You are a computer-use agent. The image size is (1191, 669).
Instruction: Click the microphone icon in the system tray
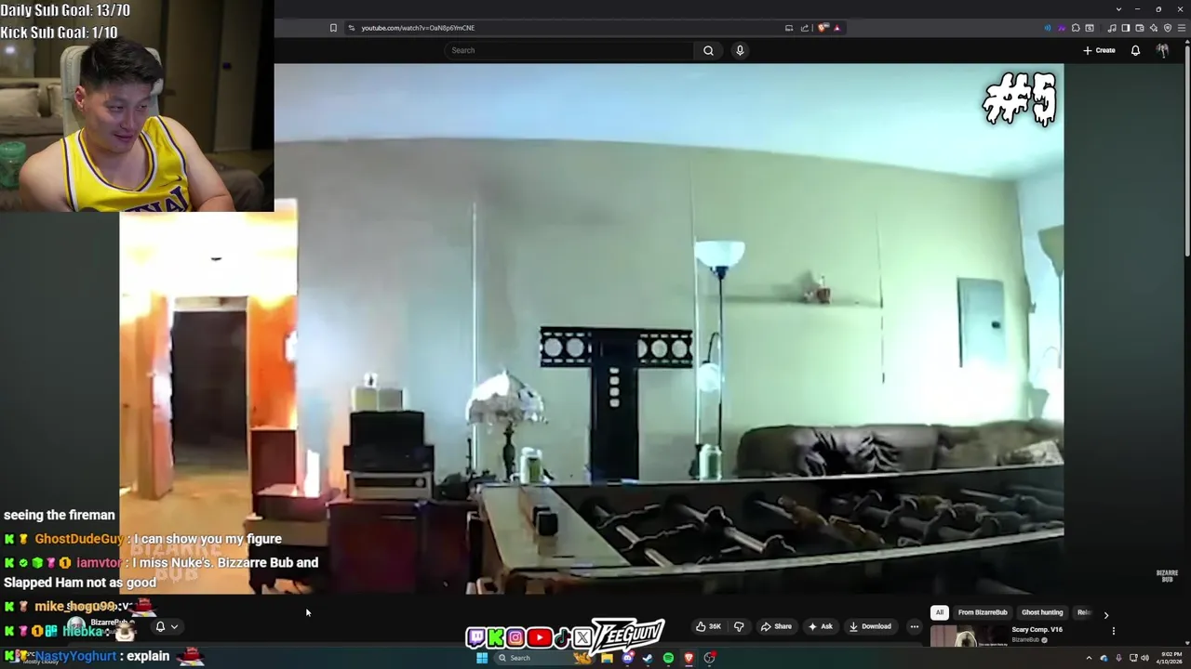[x=1118, y=658]
